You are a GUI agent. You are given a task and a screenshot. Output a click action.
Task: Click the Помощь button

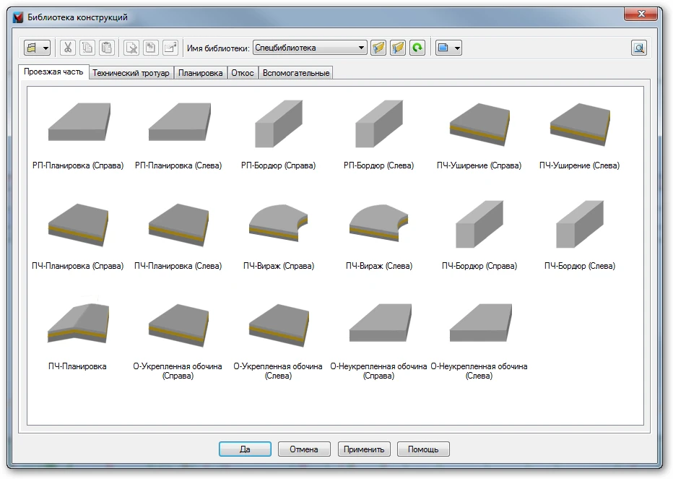point(423,449)
